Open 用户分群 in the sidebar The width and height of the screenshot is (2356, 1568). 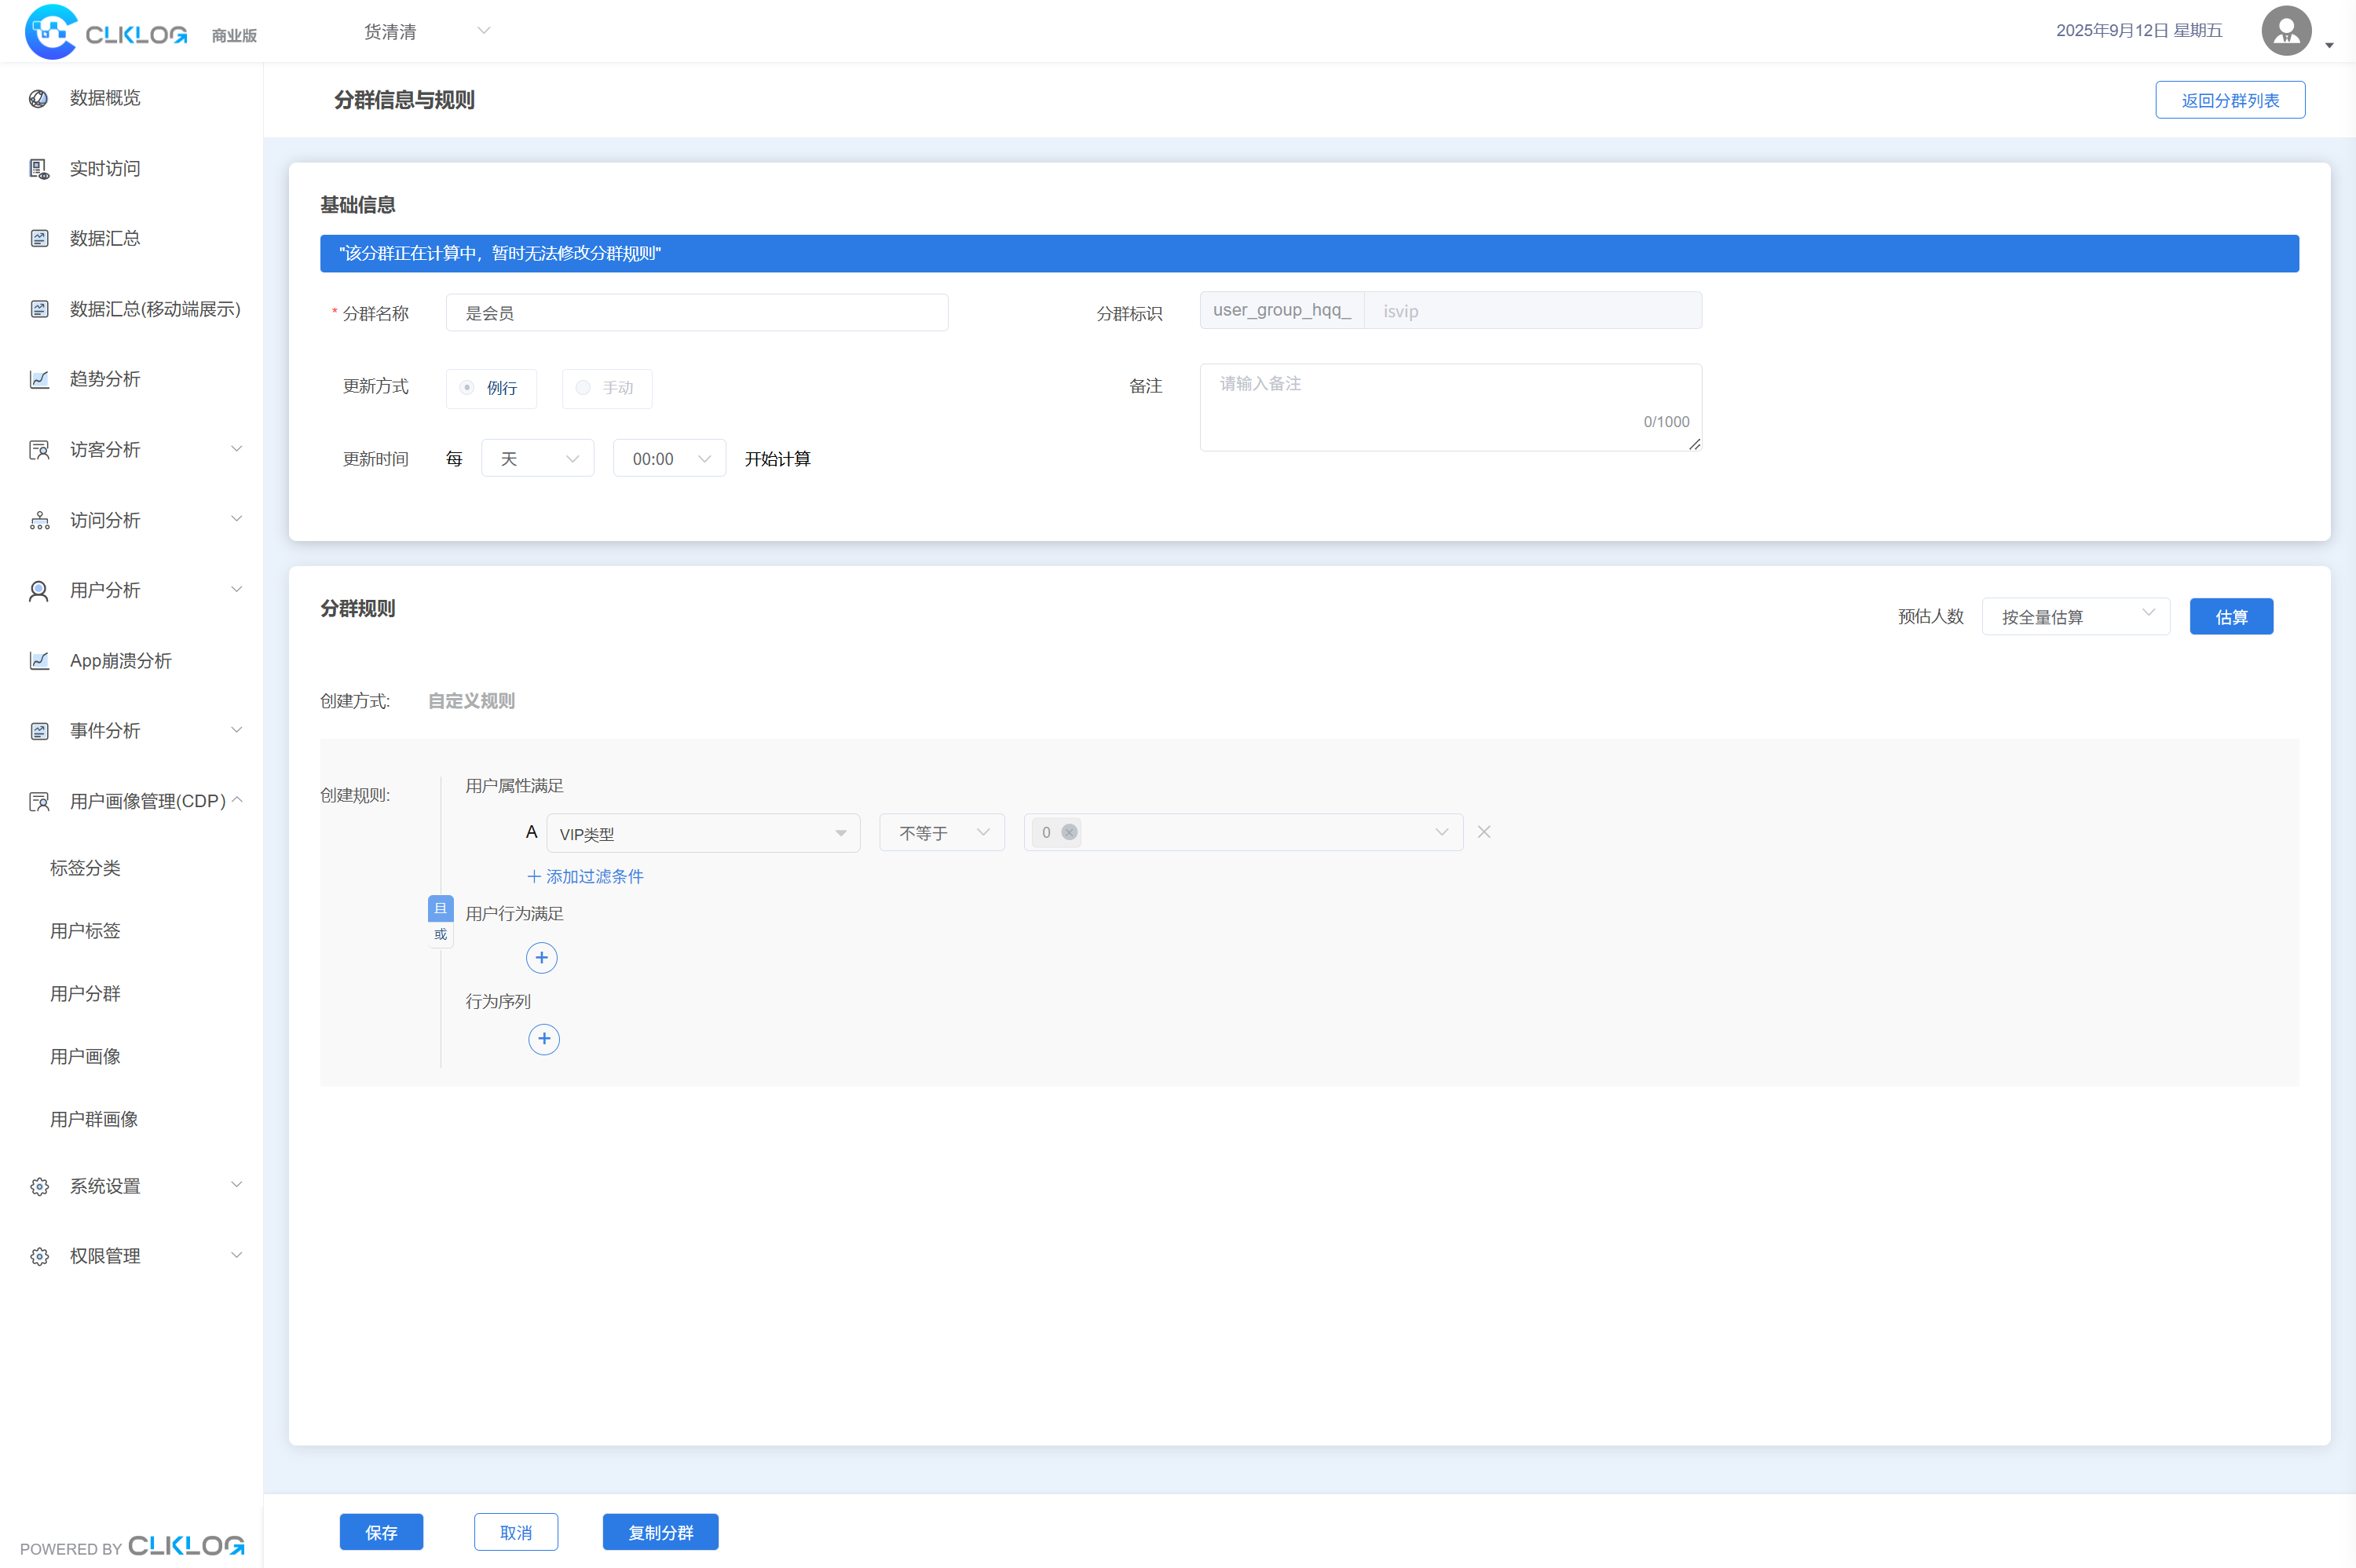85,993
